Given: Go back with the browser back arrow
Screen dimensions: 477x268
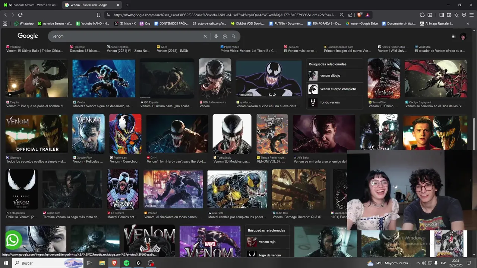Looking at the screenshot, I should 5,15.
